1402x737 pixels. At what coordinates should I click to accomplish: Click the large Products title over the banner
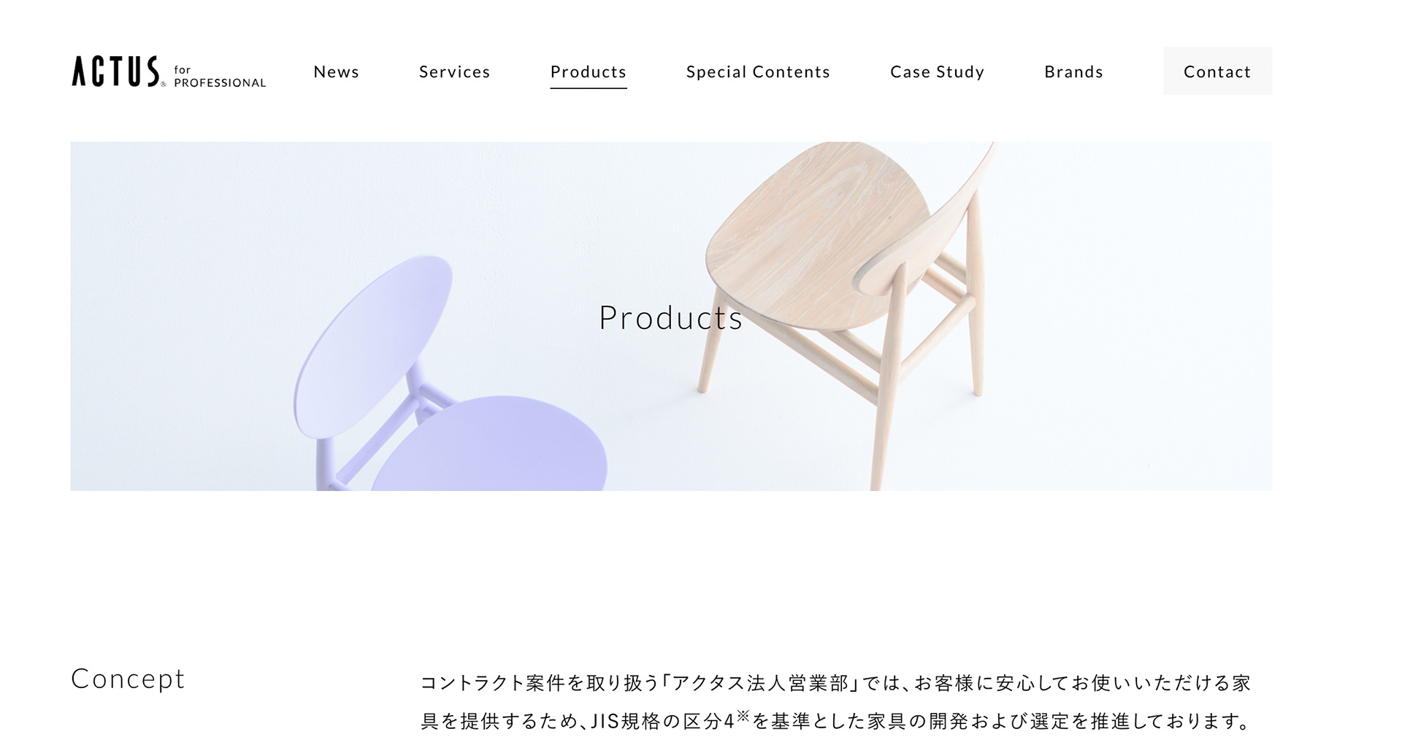pyautogui.click(x=670, y=317)
